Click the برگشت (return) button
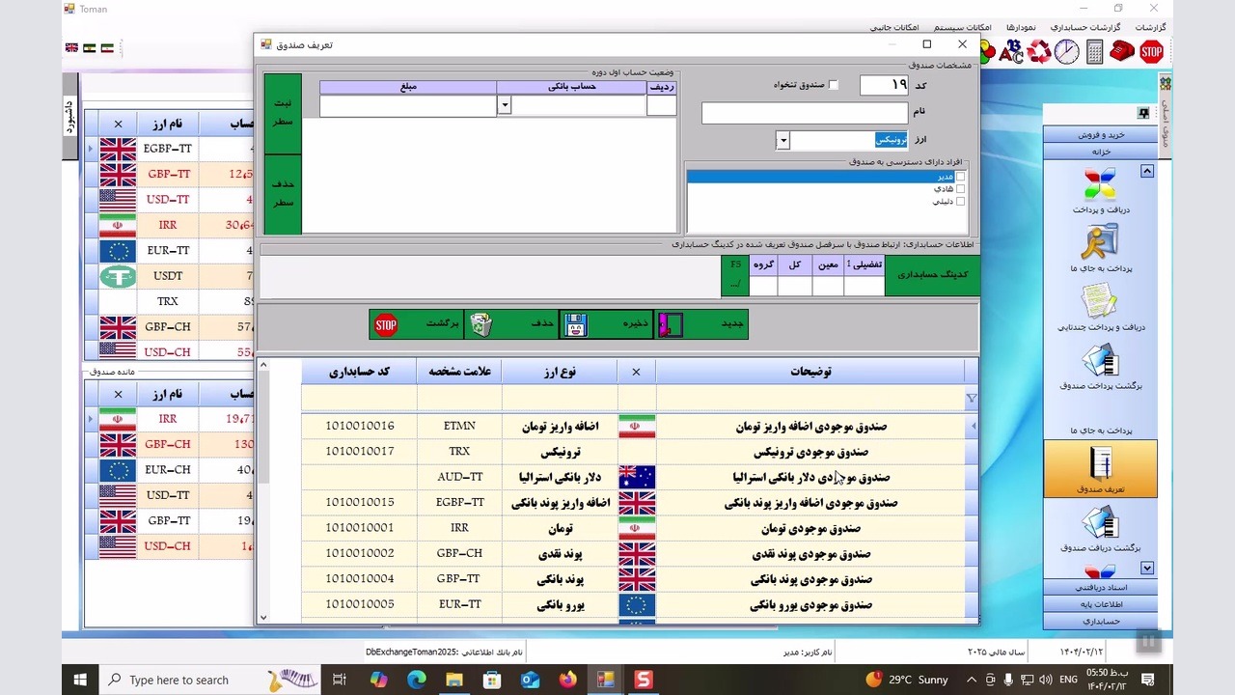 click(417, 324)
